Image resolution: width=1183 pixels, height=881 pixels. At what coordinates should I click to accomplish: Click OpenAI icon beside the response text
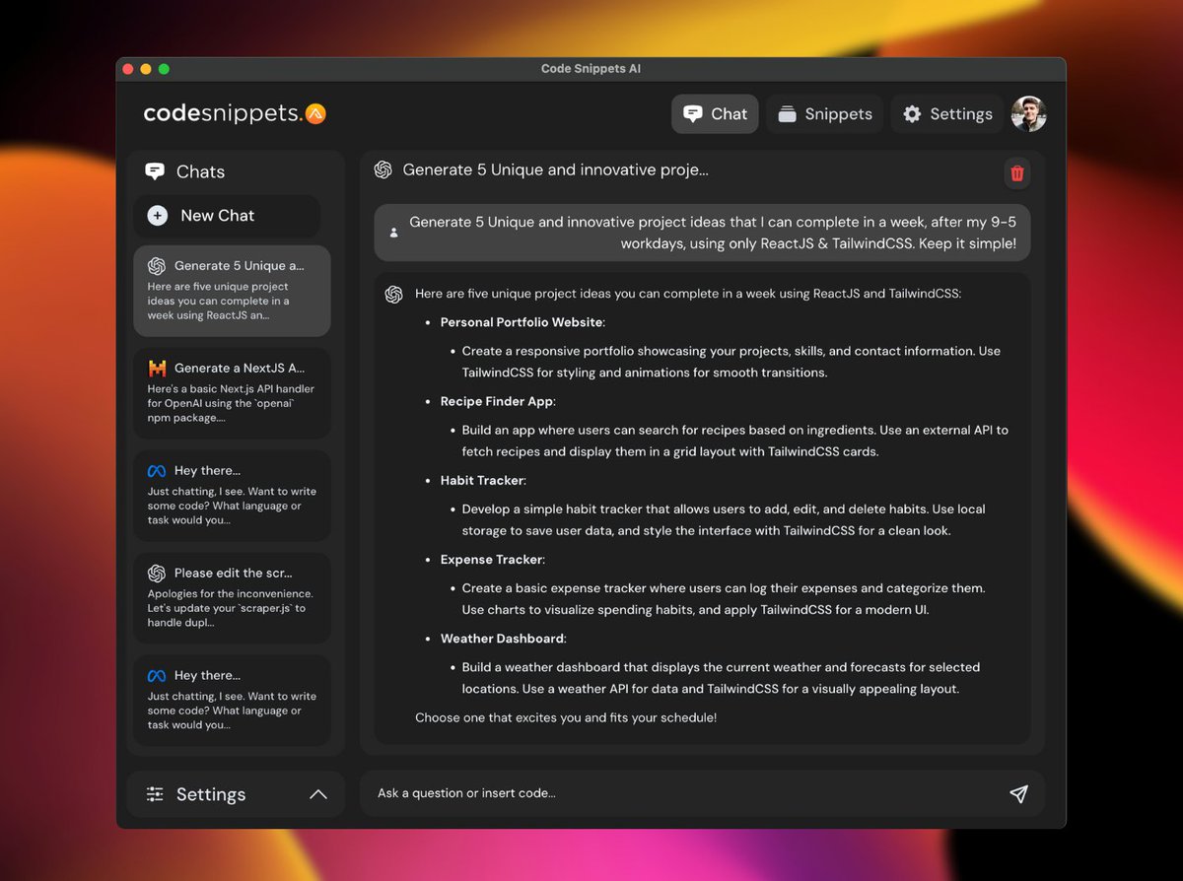click(393, 294)
